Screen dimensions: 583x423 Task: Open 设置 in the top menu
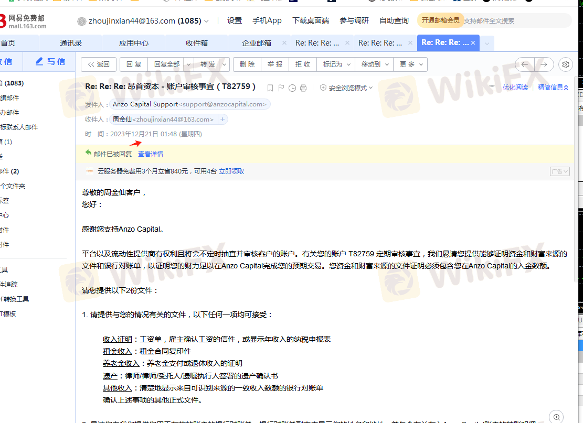(235, 21)
